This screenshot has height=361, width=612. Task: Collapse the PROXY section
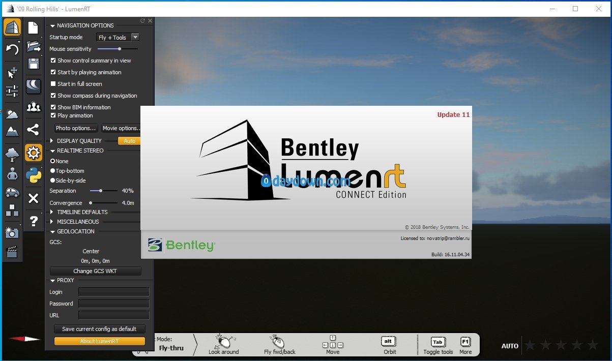pos(52,280)
